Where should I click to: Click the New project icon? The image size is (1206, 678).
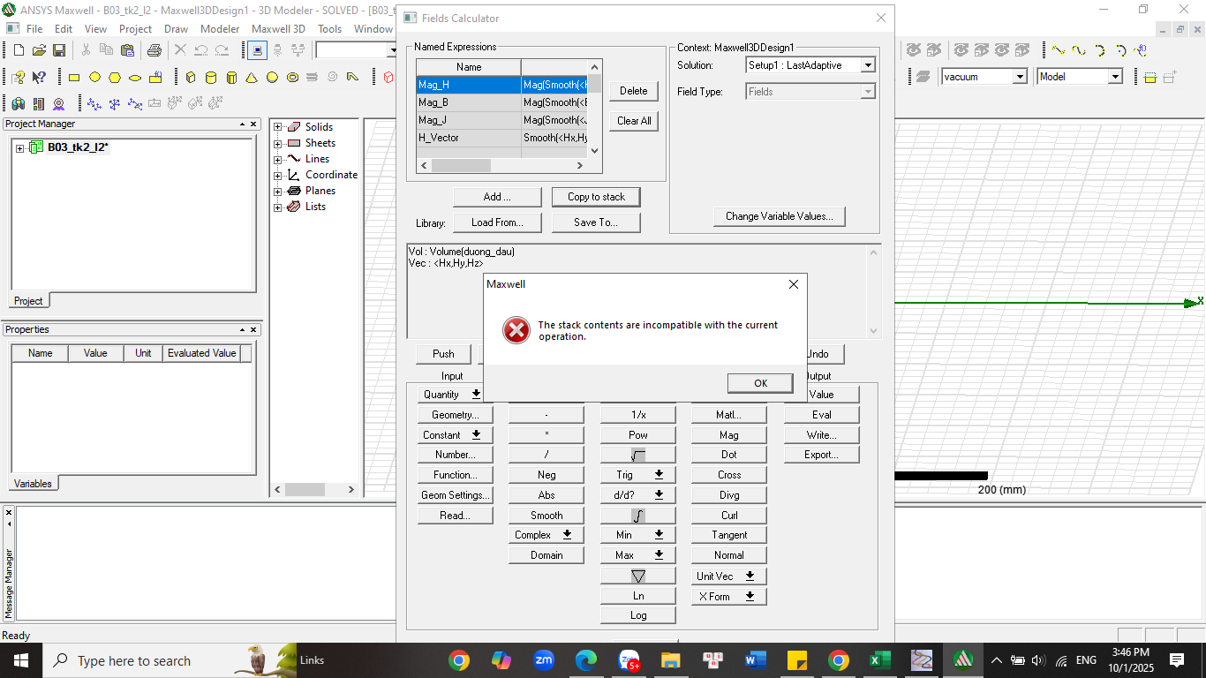coord(18,50)
